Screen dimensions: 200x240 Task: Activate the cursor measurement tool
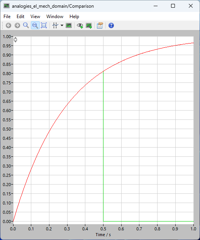click(55, 25)
